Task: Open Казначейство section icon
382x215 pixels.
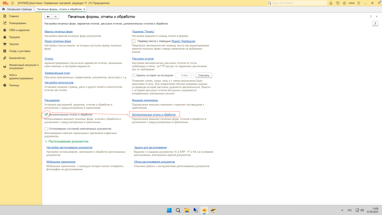Action: click(x=4, y=58)
